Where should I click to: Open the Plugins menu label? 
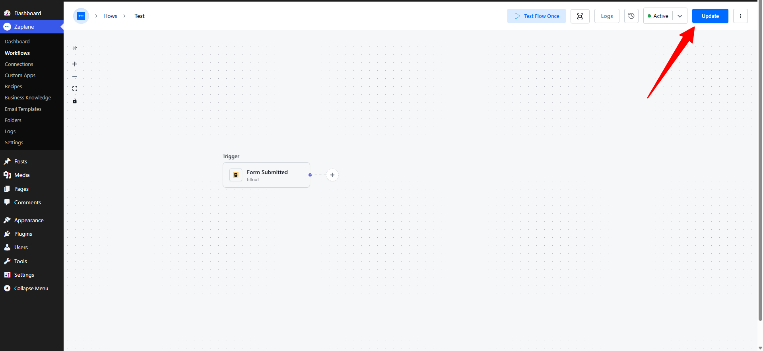[23, 234]
